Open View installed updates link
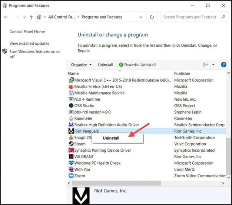This screenshot has width=232, height=205. pos(29,44)
